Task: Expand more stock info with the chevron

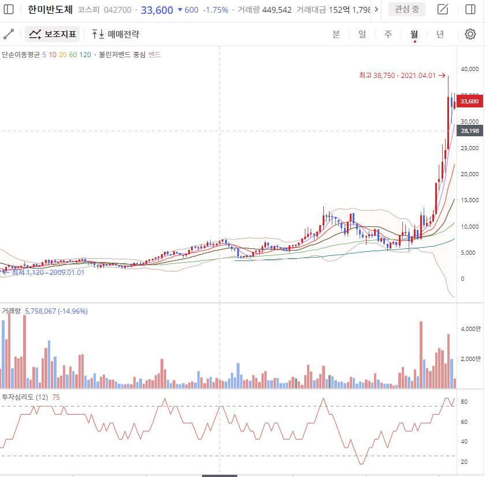Action: click(x=376, y=9)
